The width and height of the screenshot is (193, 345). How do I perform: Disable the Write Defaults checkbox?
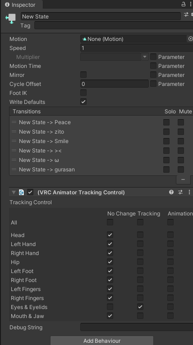click(83, 102)
